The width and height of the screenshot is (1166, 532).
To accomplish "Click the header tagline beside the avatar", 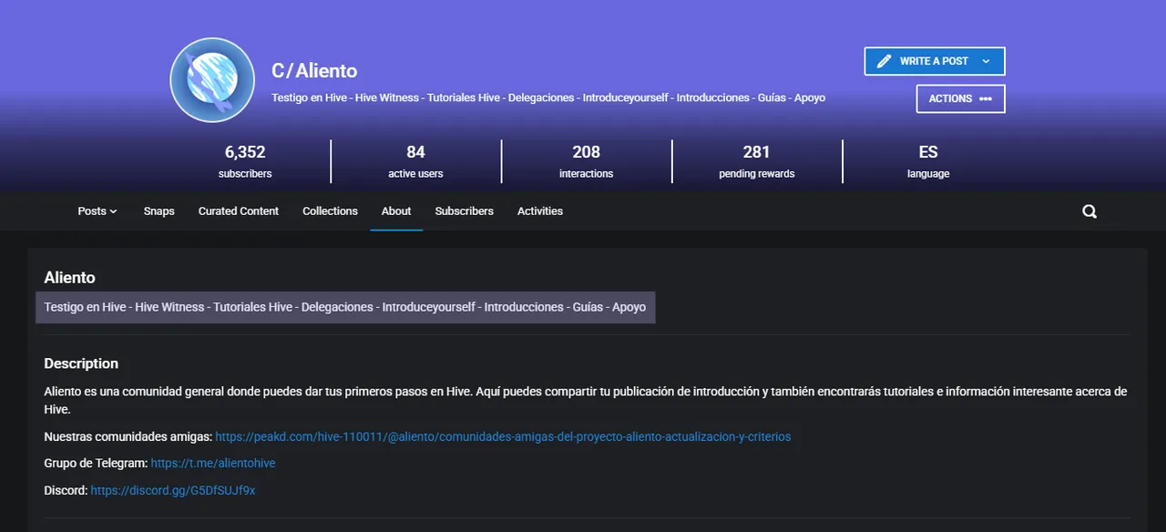I will point(548,97).
